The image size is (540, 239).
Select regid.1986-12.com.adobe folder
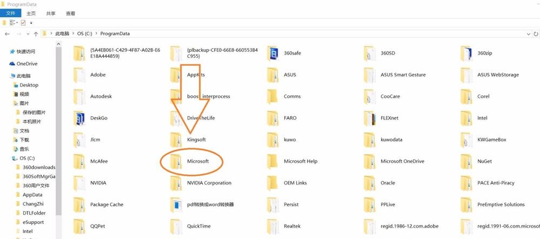coord(402,226)
